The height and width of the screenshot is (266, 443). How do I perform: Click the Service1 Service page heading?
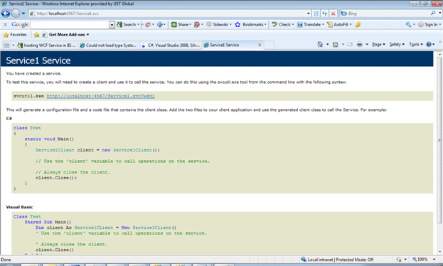pos(38,60)
